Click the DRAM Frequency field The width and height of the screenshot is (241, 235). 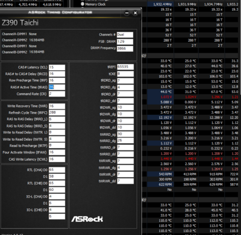(125, 48)
